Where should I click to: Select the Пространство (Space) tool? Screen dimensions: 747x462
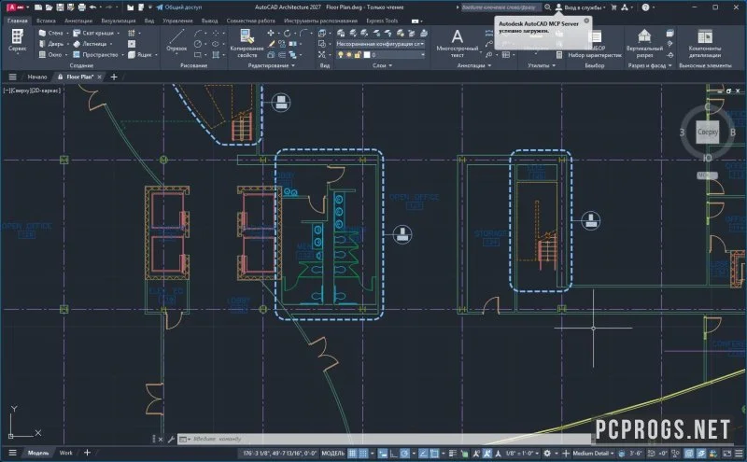95,55
